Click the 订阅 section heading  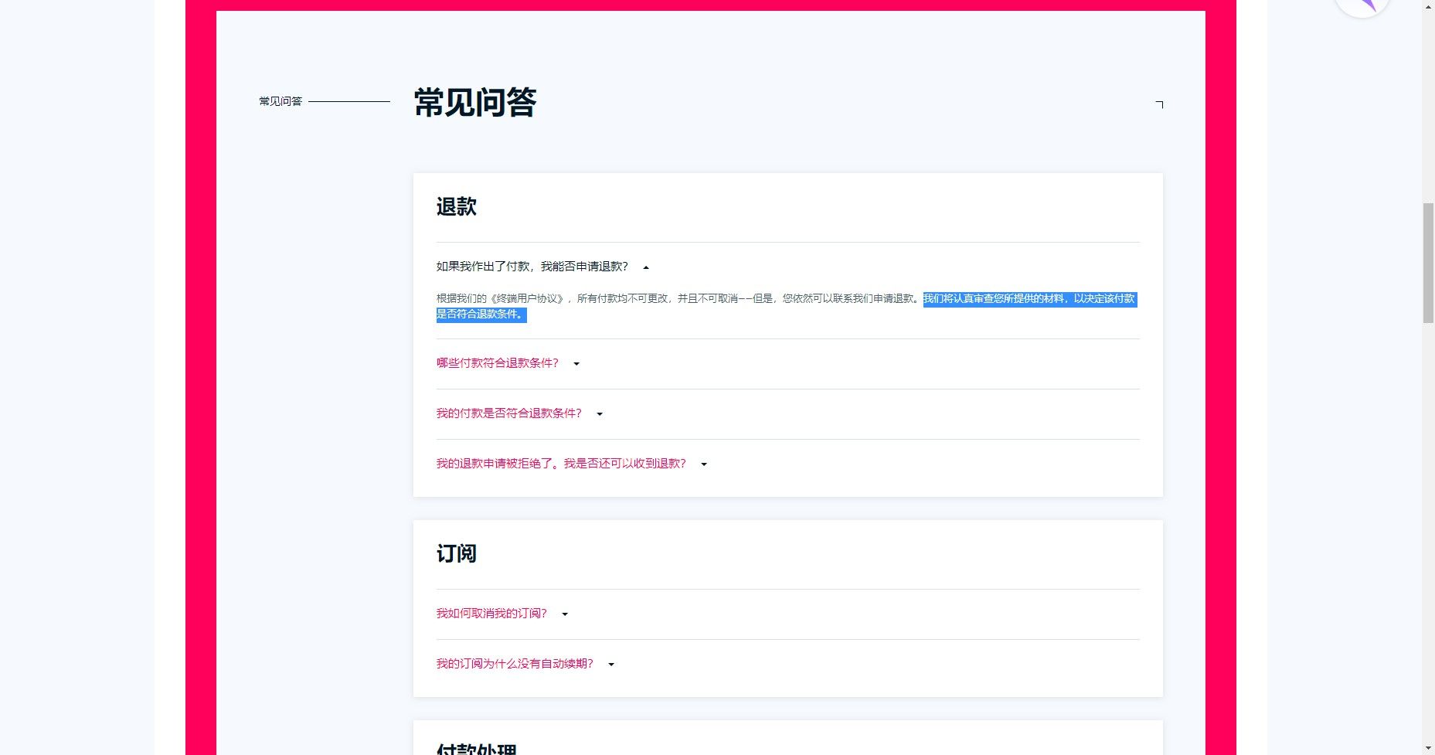coord(457,553)
